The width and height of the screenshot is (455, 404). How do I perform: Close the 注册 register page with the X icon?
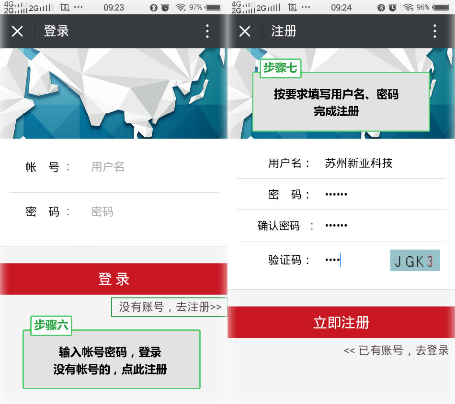pyautogui.click(x=245, y=31)
